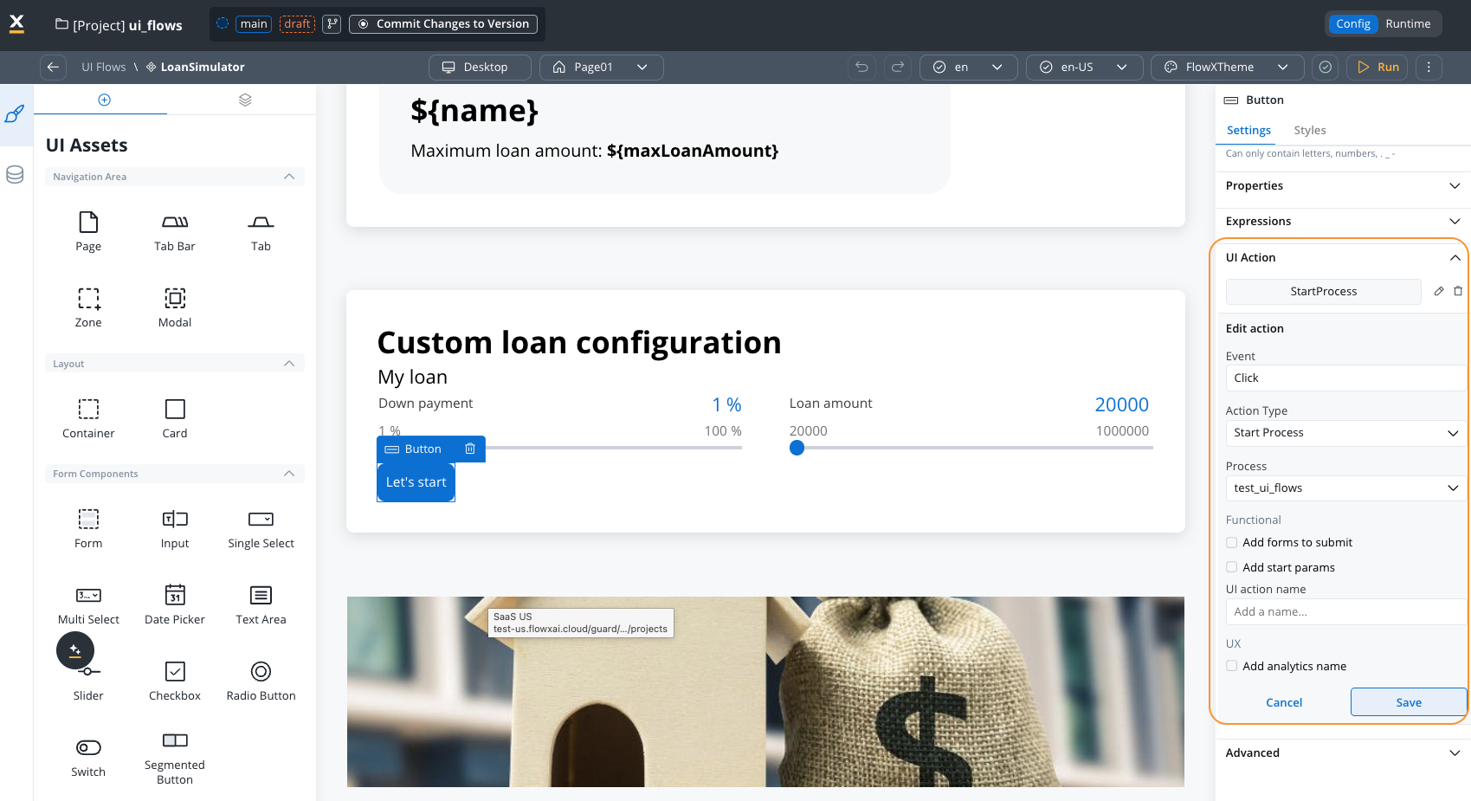Switch to Runtime mode

1408,23
